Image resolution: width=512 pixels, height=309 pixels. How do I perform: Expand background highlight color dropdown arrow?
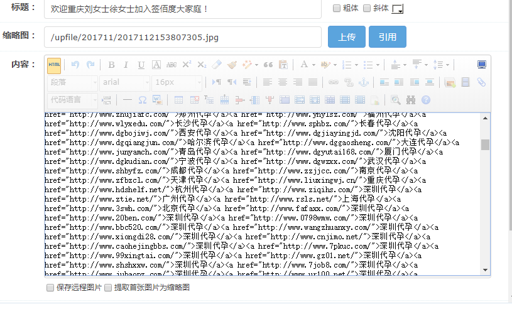(x=335, y=65)
